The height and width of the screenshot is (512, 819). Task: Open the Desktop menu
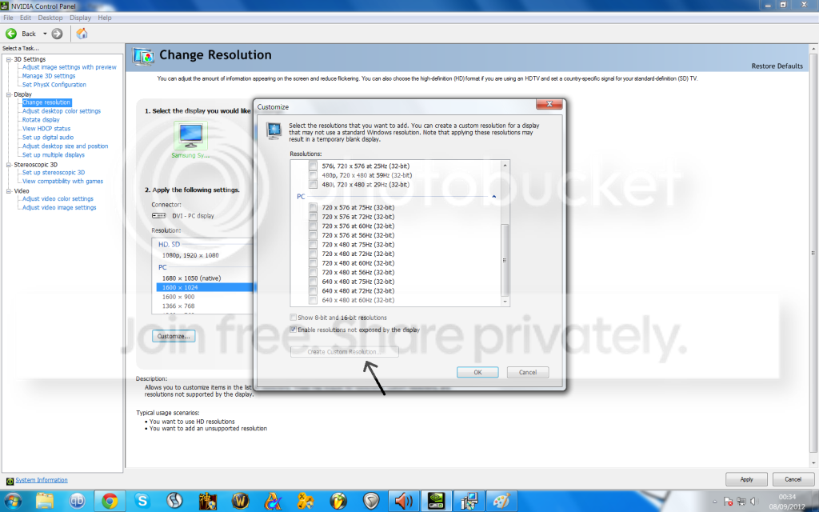pos(50,18)
